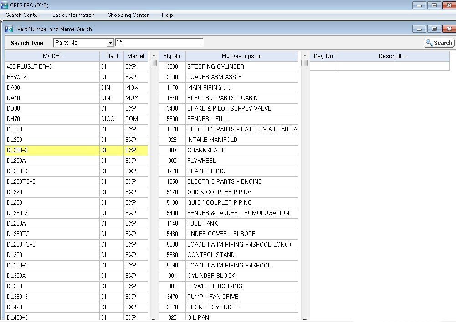Open the Basic Information menu
The image size is (456, 322).
73,15
